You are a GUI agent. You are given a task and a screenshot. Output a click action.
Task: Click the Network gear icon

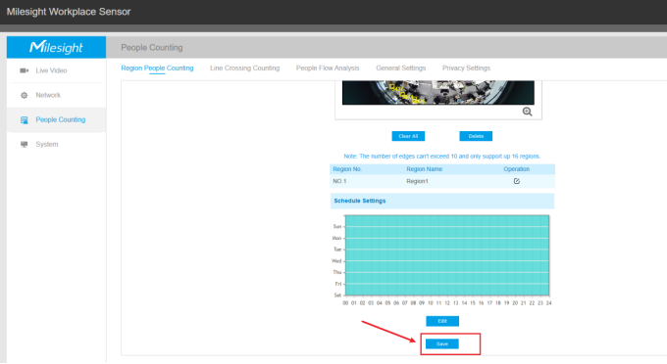click(25, 95)
